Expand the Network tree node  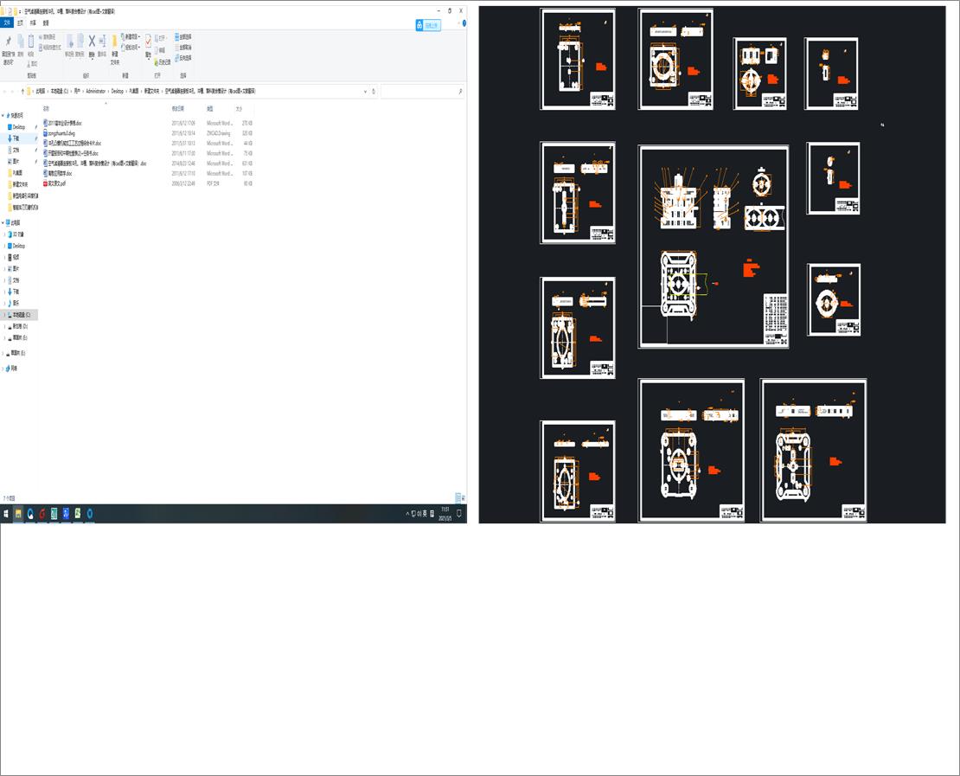[5, 368]
